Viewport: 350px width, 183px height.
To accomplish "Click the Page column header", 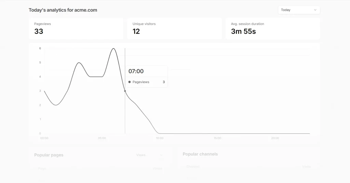I will 42,168.
